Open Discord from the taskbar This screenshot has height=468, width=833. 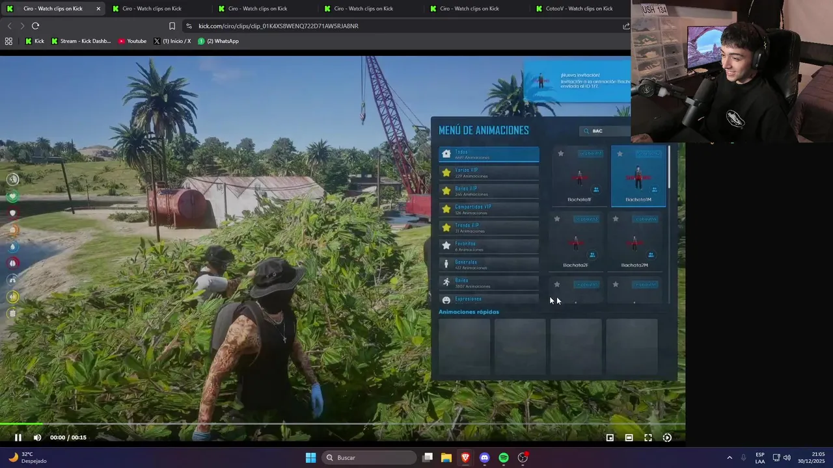click(x=484, y=458)
